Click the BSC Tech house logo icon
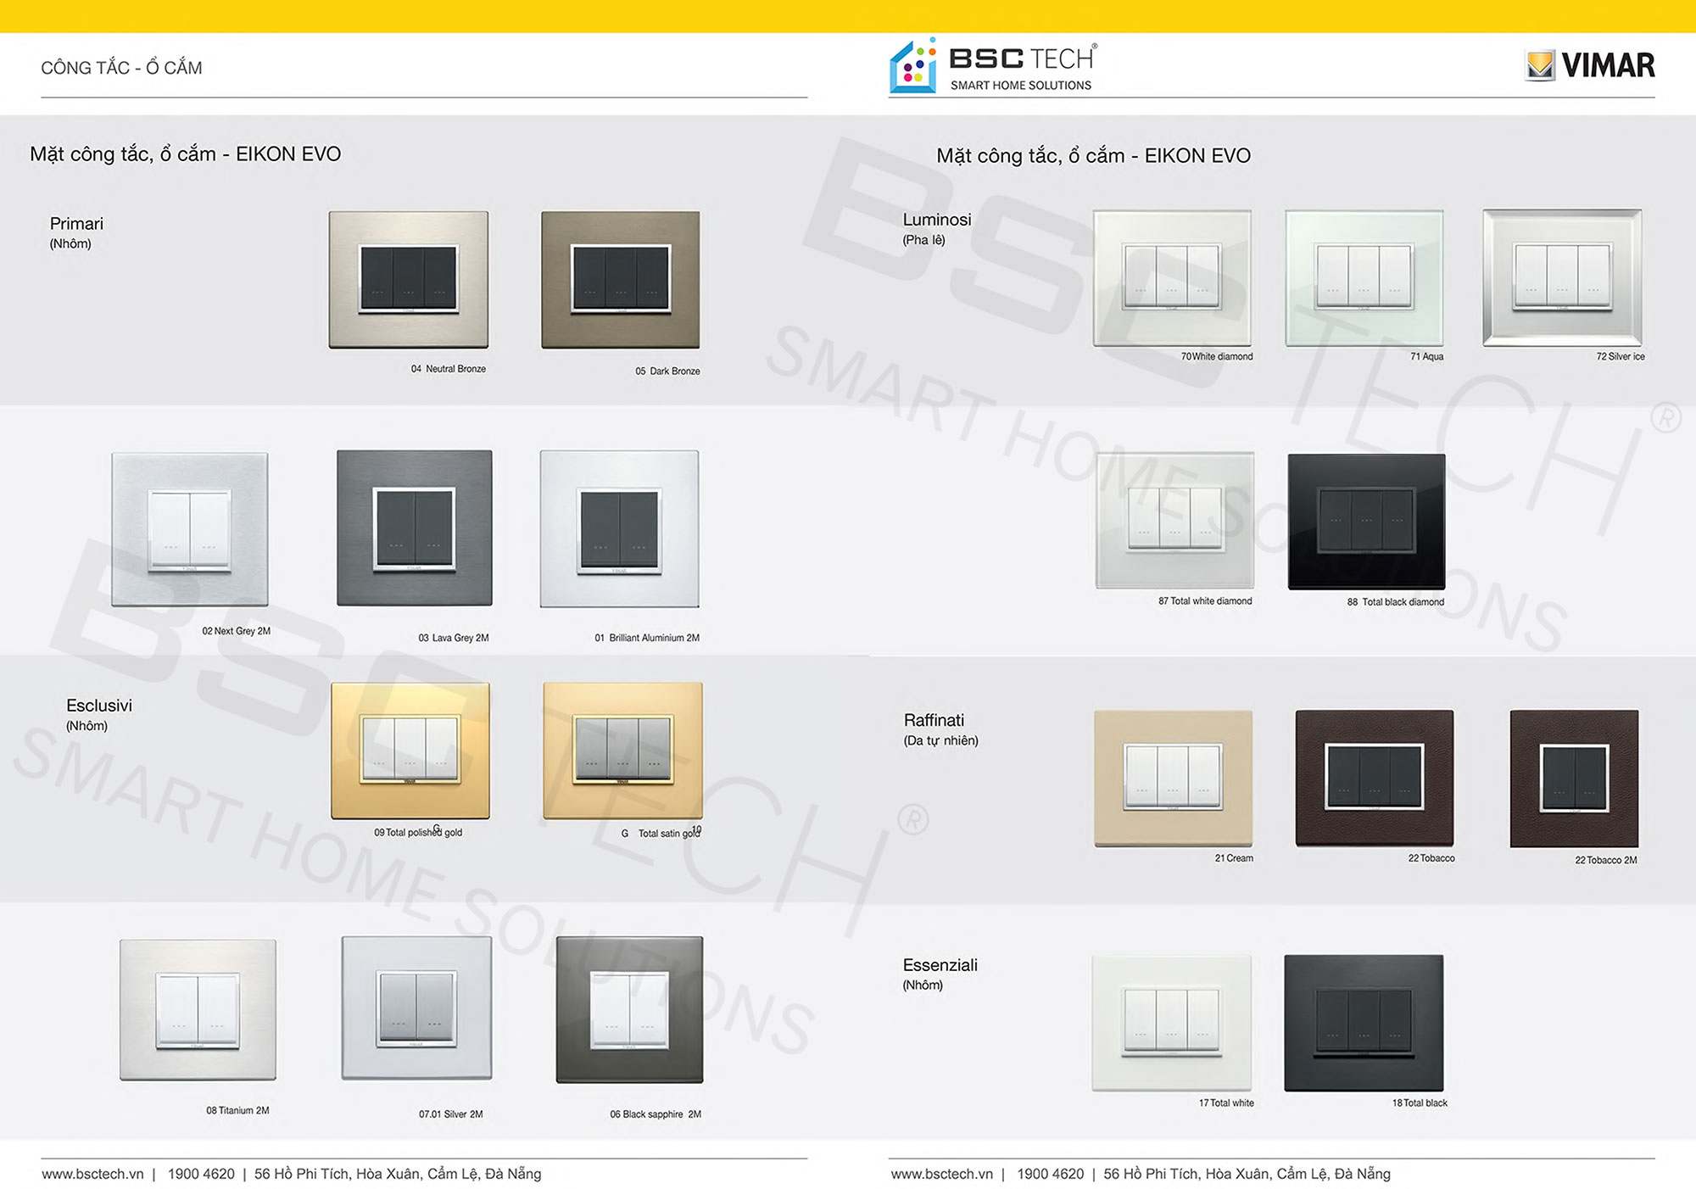The height and width of the screenshot is (1189, 1696). (913, 65)
